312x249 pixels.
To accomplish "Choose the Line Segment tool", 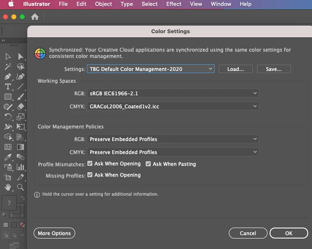I will [21, 86].
